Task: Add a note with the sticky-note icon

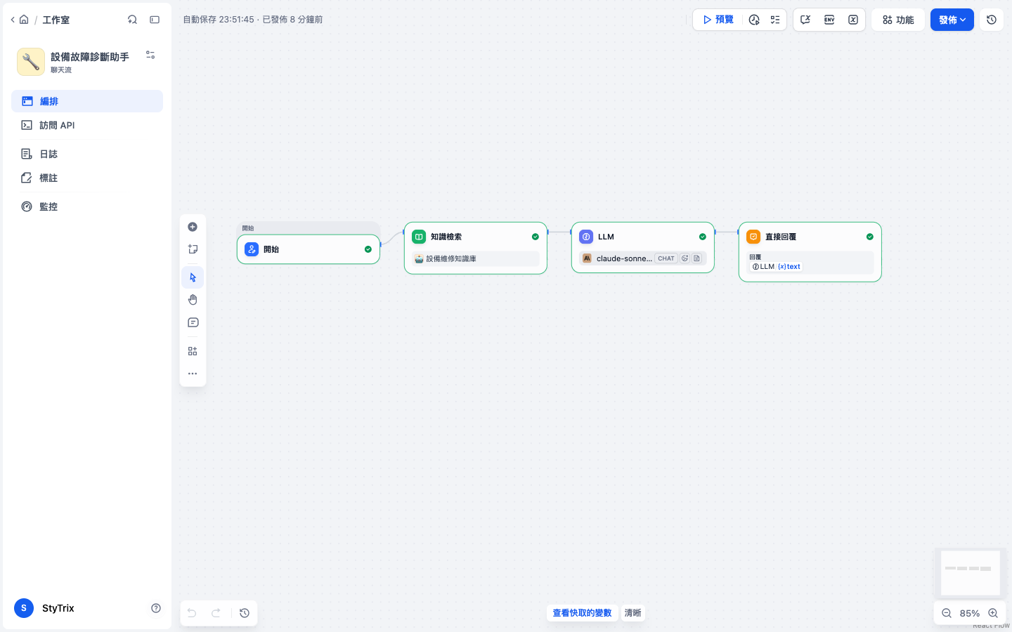Action: coord(193,249)
